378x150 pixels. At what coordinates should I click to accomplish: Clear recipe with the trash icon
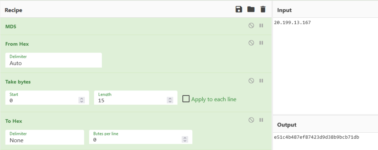click(263, 10)
